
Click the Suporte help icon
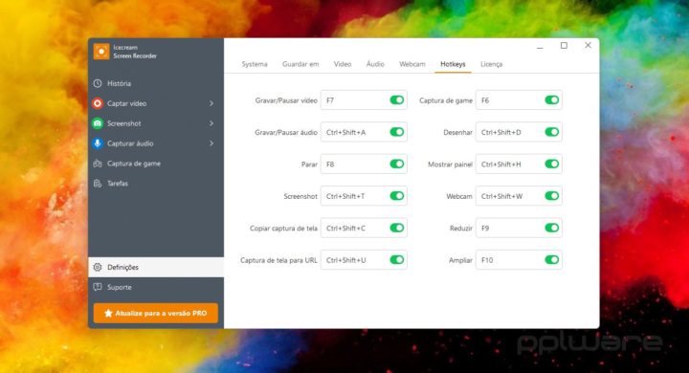98,287
